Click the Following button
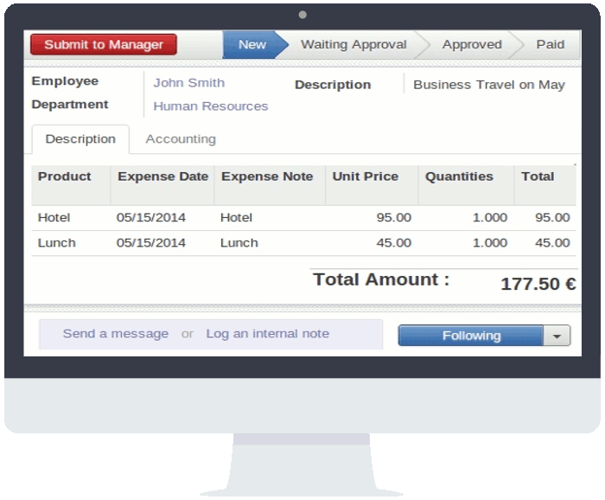 tap(471, 336)
